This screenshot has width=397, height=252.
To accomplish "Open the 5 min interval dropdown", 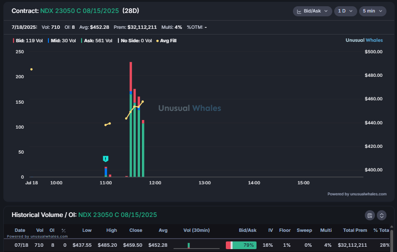I will pos(373,11).
